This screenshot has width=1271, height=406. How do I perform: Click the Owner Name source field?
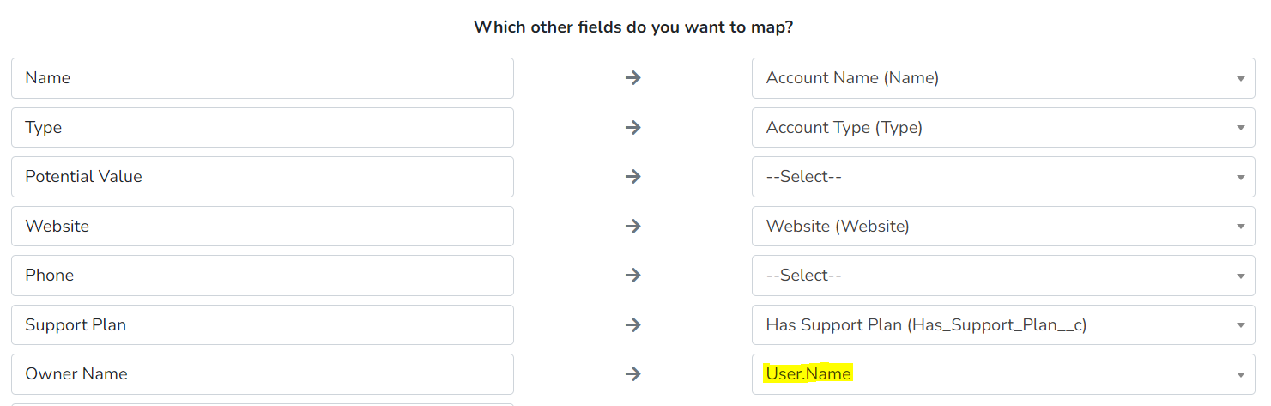tap(262, 374)
